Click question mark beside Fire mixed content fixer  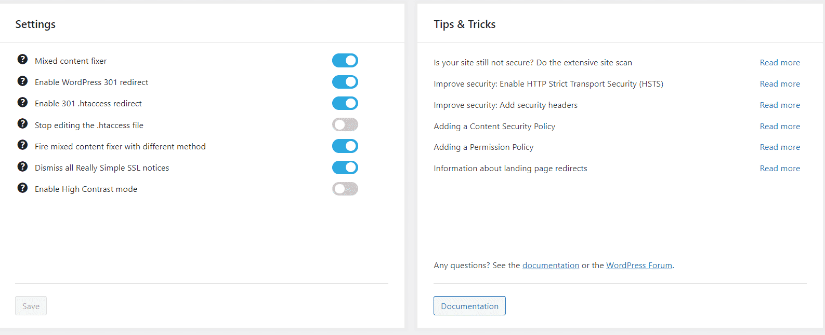(22, 145)
